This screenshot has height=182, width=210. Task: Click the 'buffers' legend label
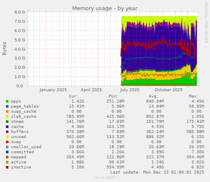pos(20,132)
